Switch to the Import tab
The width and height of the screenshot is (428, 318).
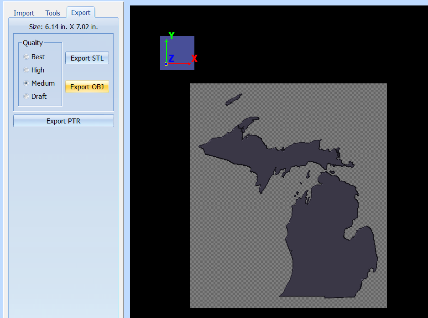(24, 13)
